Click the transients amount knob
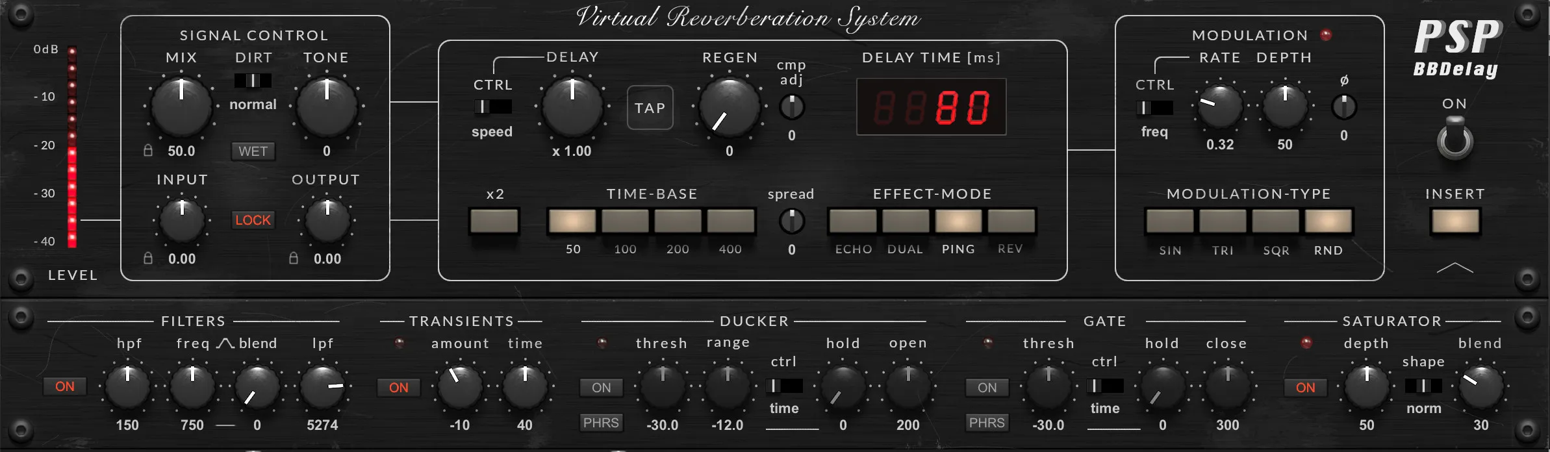 (x=460, y=386)
